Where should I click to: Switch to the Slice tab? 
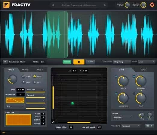(143, 70)
